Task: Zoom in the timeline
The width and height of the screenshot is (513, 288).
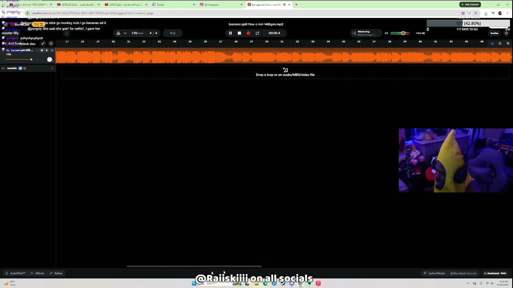Action: (508, 43)
